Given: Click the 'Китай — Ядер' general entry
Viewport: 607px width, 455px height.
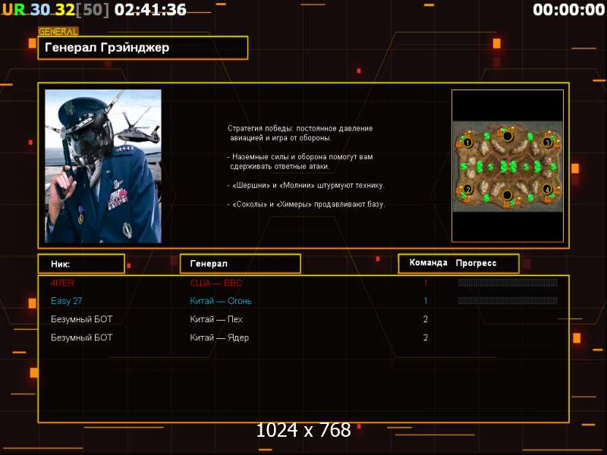Looking at the screenshot, I should click(219, 337).
